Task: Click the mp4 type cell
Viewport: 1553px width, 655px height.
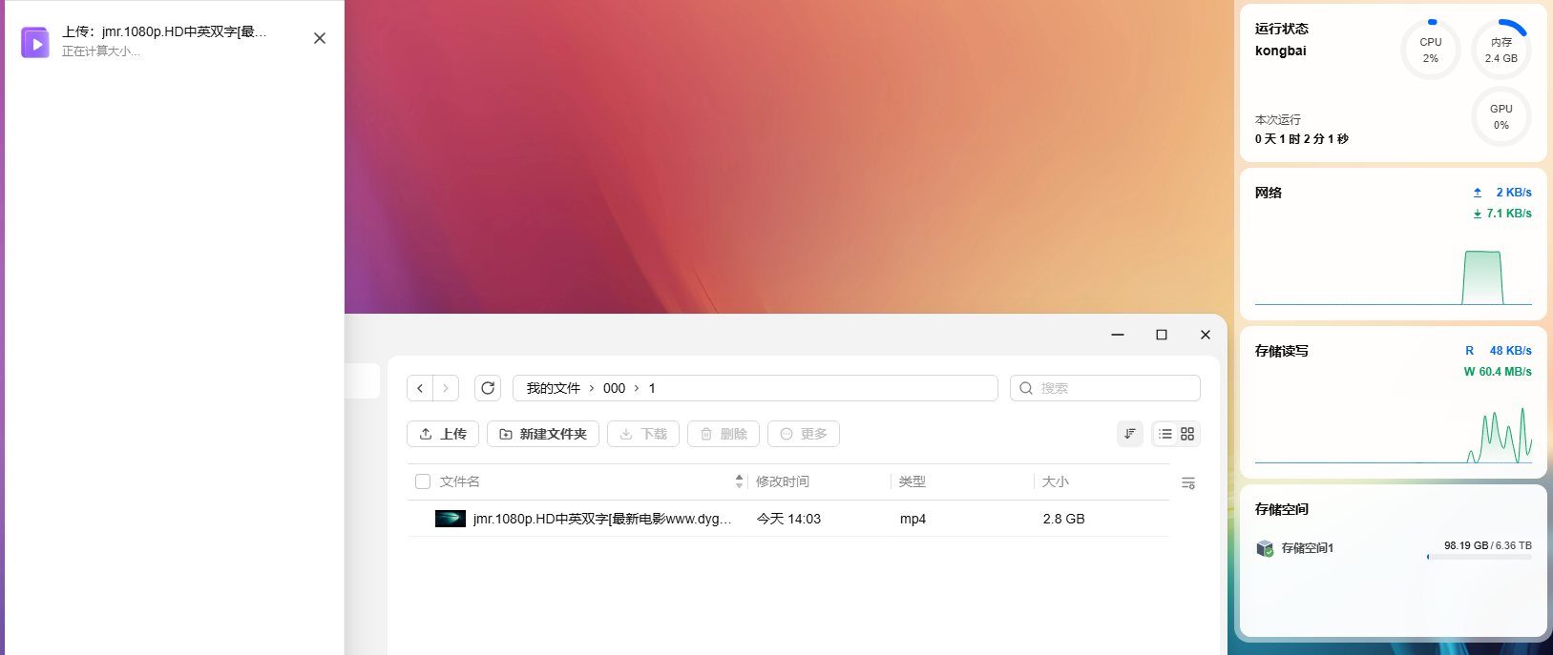Action: point(913,519)
